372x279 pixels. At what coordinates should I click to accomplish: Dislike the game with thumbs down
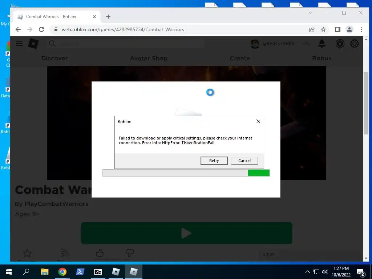point(130,253)
